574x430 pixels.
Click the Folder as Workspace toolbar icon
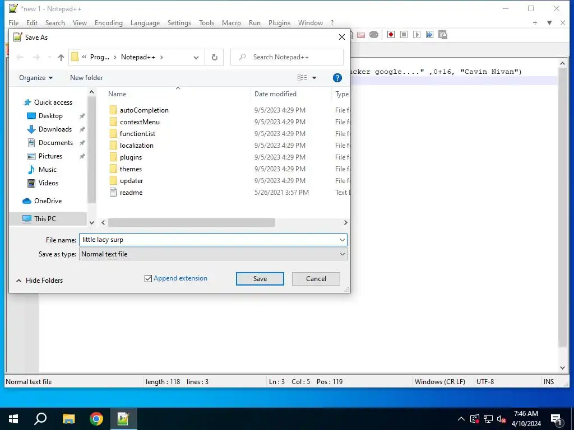361,35
